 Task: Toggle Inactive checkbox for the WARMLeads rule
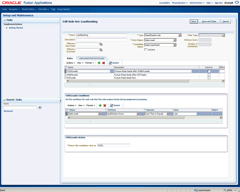(209, 75)
